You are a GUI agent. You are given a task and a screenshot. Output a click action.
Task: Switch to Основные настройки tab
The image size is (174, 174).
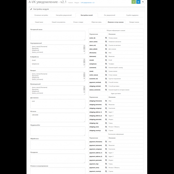coord(41,15)
